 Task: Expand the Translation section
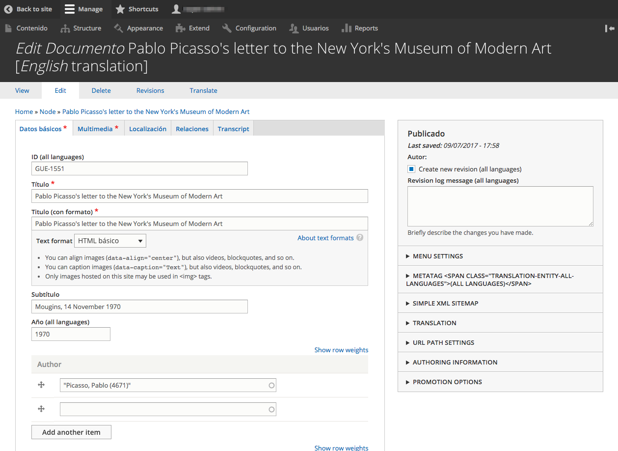click(x=500, y=323)
